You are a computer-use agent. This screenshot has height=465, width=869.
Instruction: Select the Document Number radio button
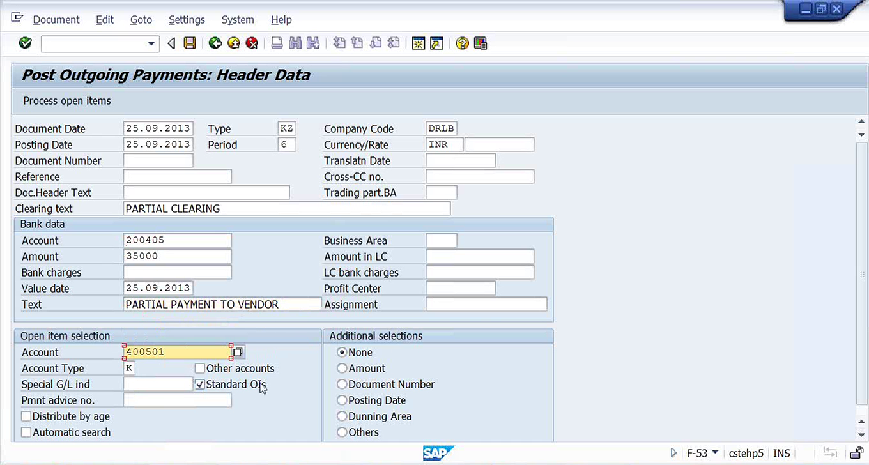coord(342,385)
